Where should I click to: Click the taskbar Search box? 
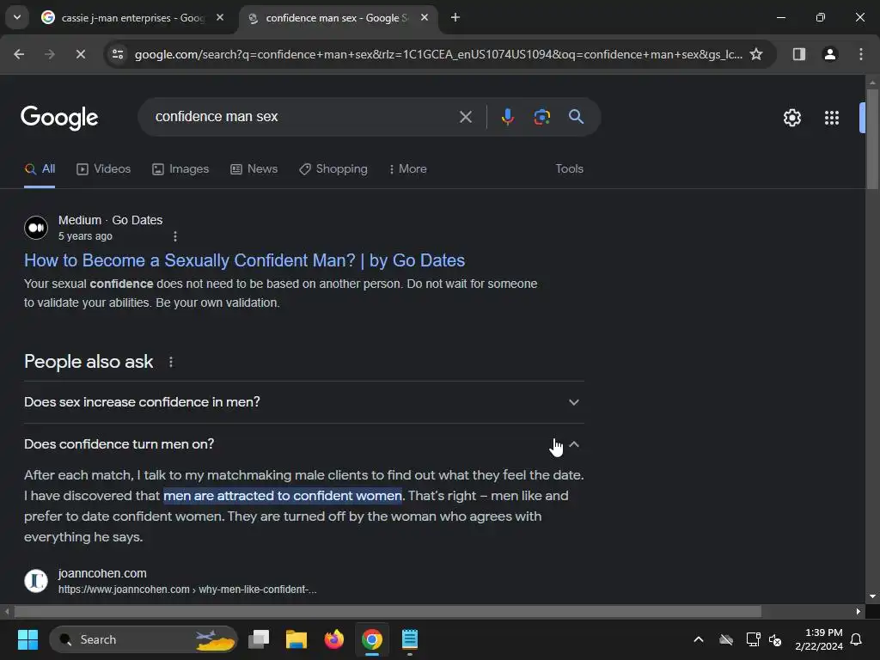click(144, 639)
